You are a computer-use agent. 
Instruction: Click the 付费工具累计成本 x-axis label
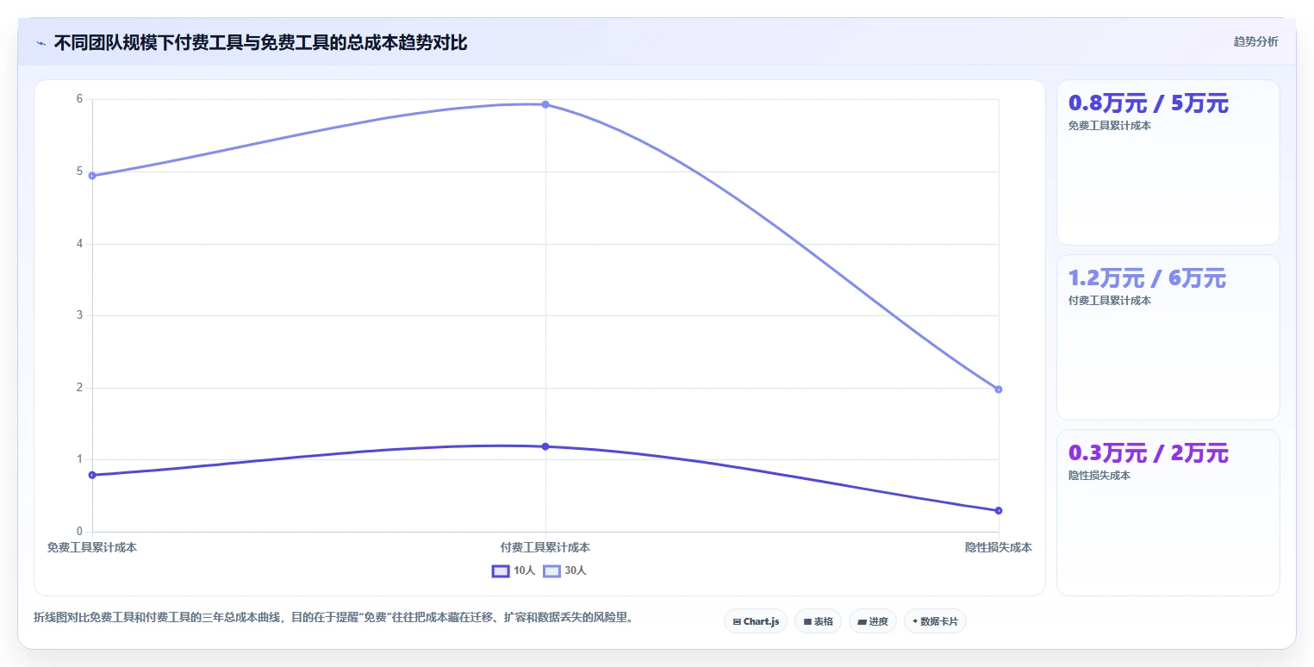(x=545, y=547)
